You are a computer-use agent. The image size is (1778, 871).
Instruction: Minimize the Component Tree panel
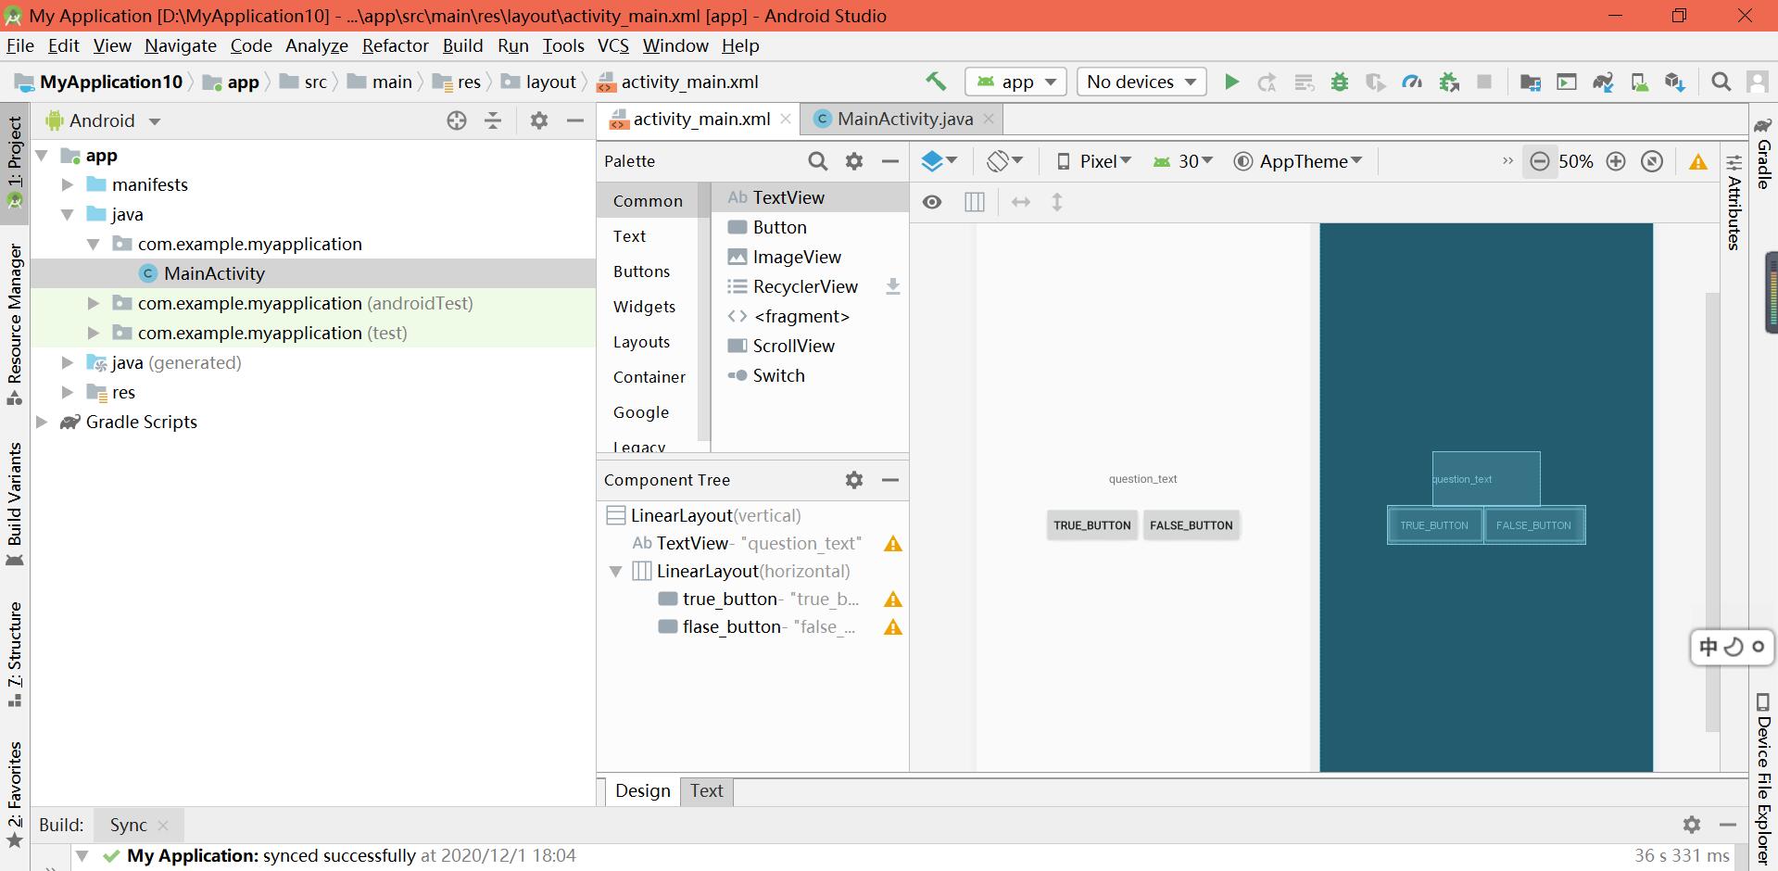(x=890, y=480)
